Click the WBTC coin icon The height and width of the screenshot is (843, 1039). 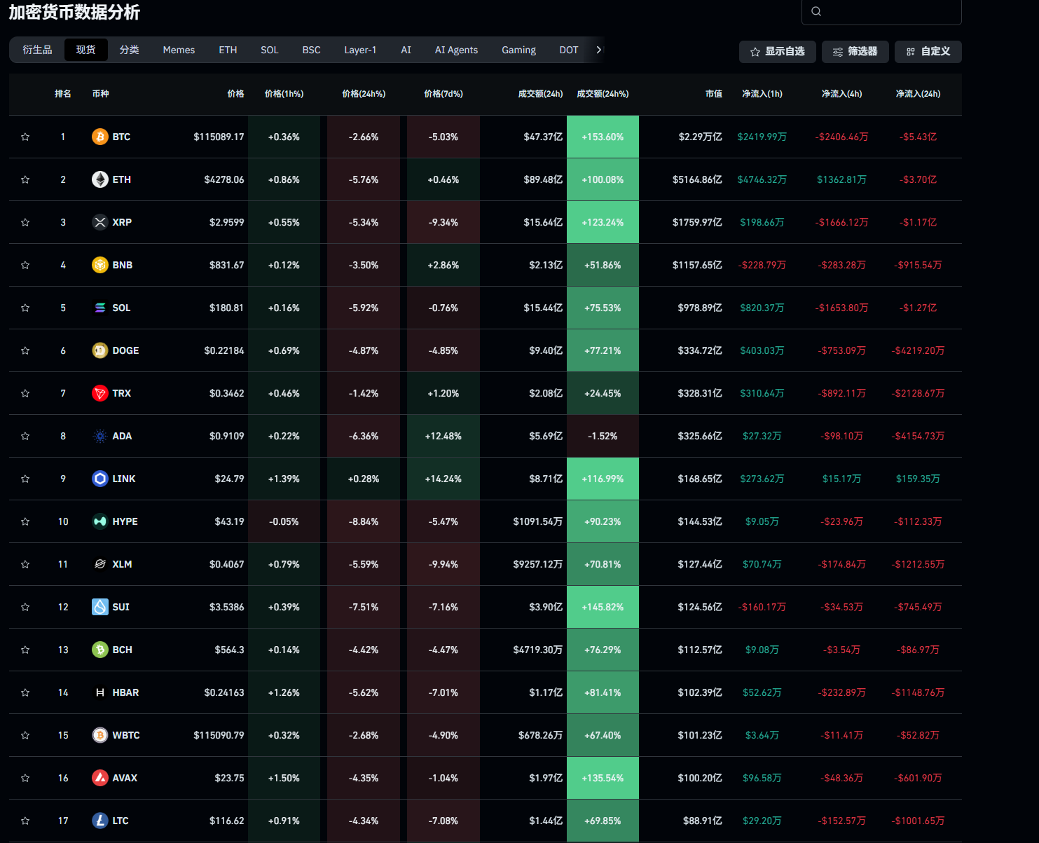(x=100, y=735)
